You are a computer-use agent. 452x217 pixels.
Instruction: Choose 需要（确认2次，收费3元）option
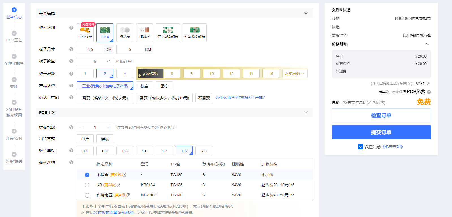pyautogui.click(x=105, y=98)
